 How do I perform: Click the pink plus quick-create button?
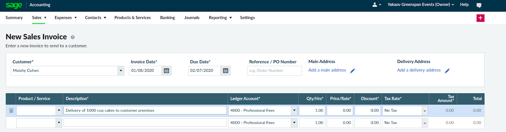pos(480,18)
